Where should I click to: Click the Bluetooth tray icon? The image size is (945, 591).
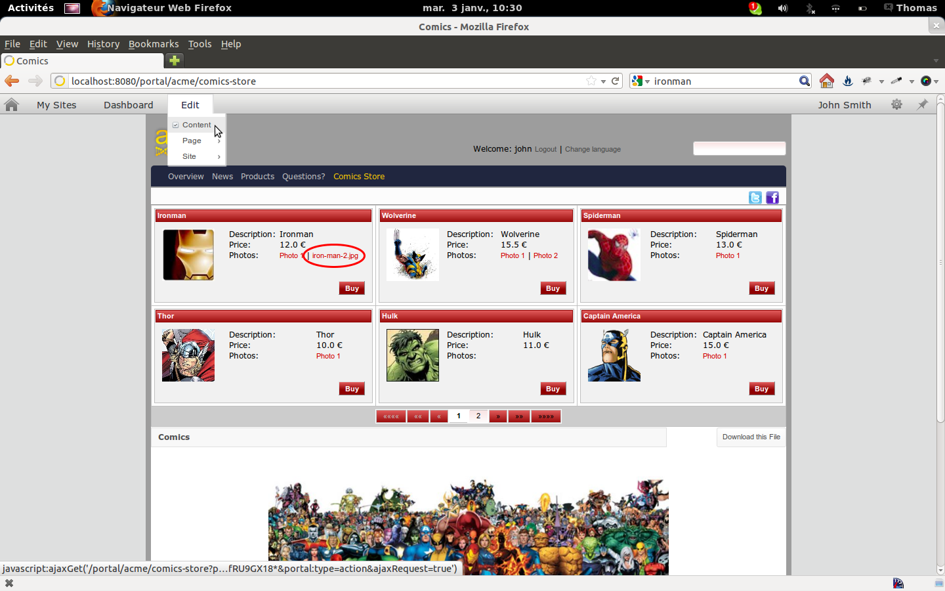[x=810, y=8]
